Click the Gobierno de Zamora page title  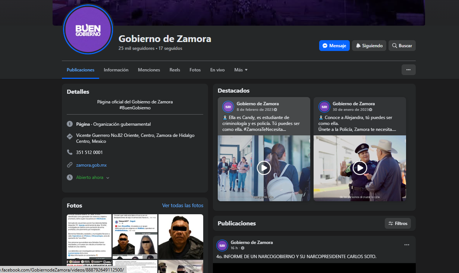point(165,39)
